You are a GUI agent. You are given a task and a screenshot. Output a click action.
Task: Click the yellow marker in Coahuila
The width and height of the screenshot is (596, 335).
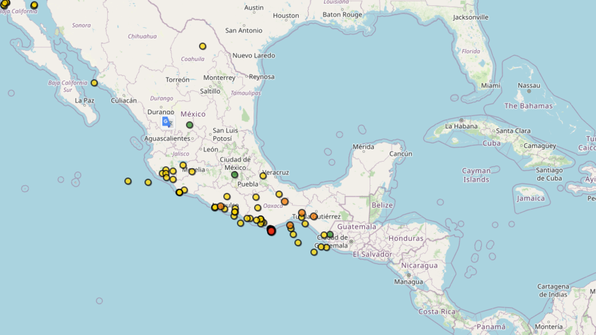pos(203,46)
